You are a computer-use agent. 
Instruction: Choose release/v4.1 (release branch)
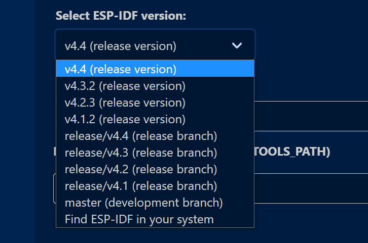pos(155,186)
